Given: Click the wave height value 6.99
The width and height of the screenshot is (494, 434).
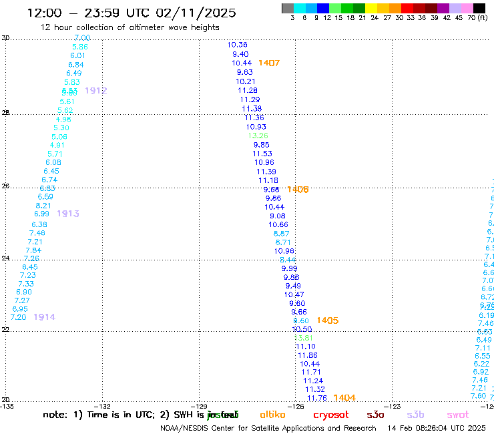Looking at the screenshot, I should coord(41,214).
